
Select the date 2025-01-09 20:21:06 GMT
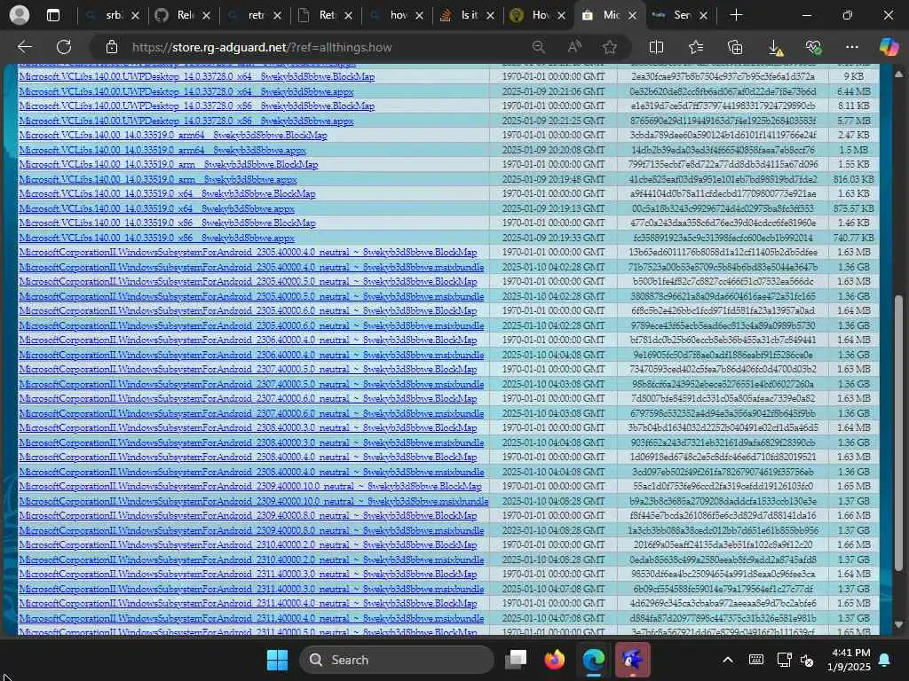[x=553, y=91]
